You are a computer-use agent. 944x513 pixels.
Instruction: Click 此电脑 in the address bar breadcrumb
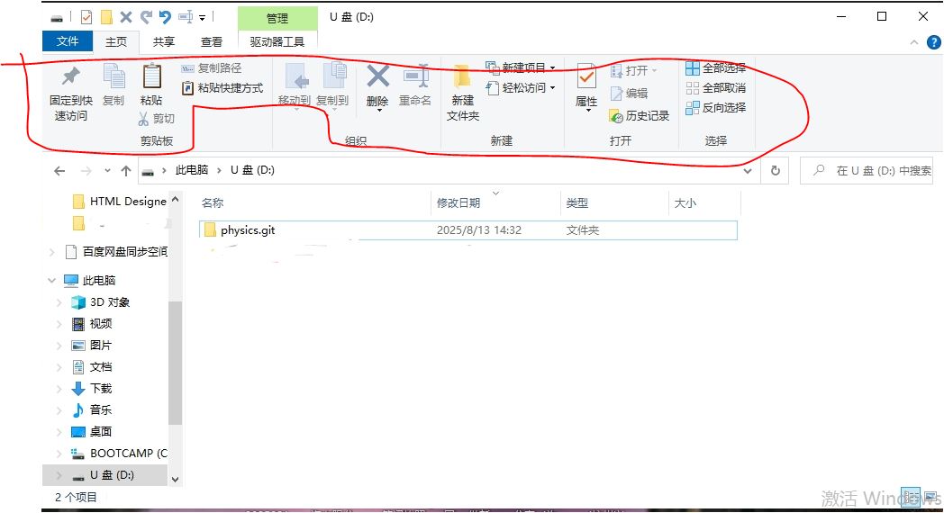[x=192, y=170]
